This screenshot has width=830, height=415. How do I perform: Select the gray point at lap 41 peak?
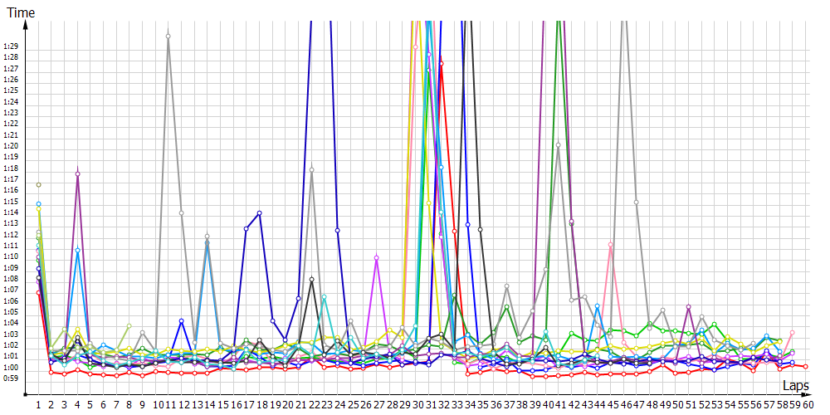click(x=559, y=144)
